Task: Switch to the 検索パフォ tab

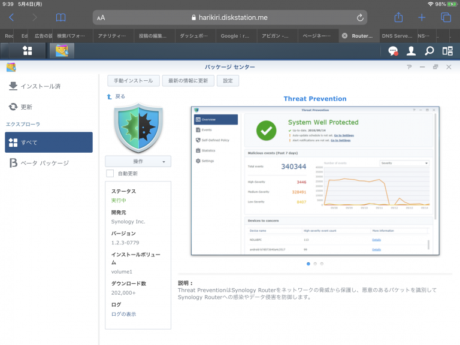Action: pos(72,36)
